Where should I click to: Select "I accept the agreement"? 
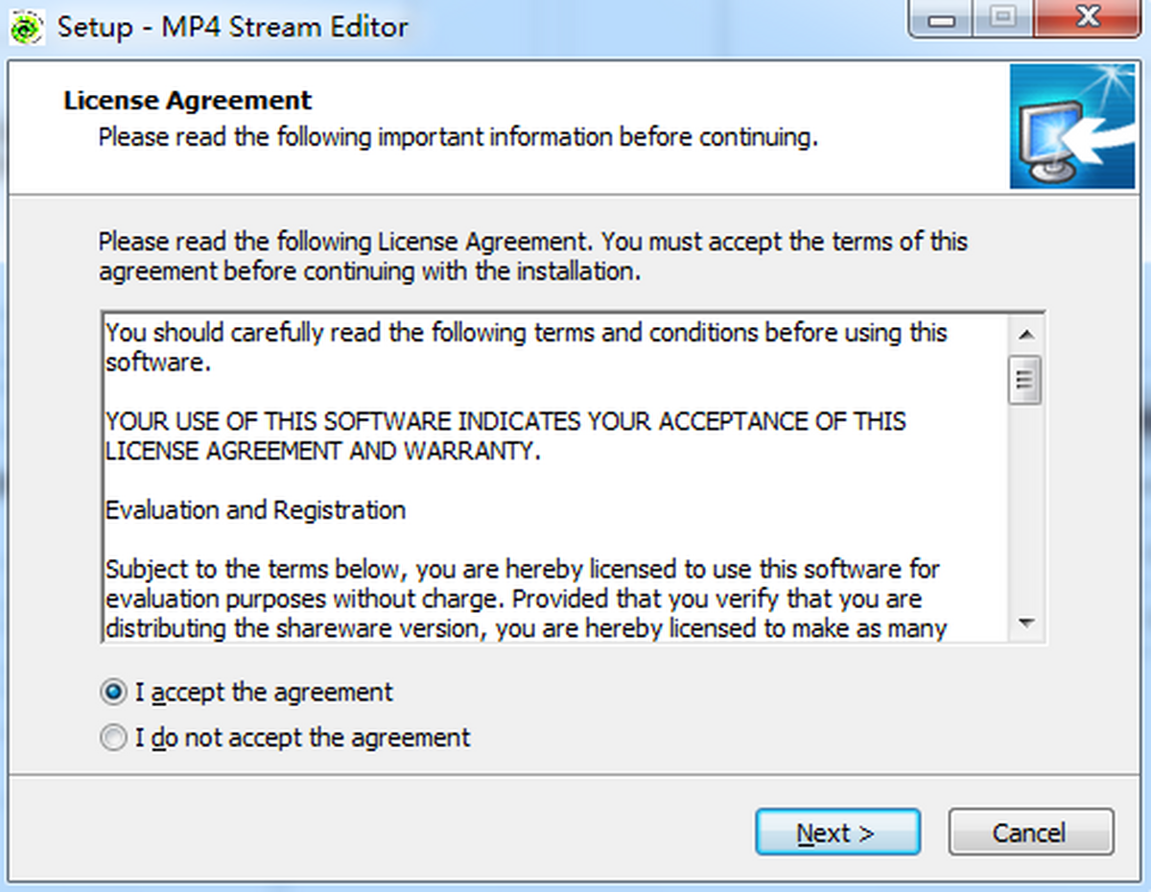(x=114, y=692)
